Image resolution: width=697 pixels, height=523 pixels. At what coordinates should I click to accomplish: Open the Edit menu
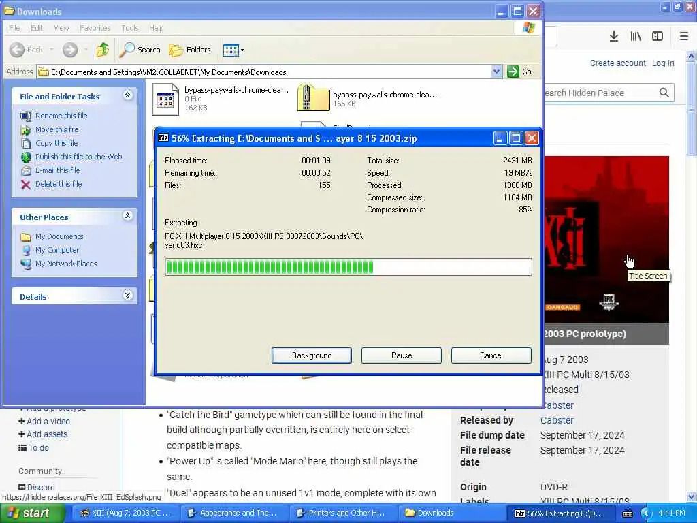click(x=37, y=28)
